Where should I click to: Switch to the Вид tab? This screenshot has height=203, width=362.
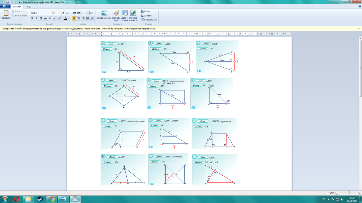(28, 6)
